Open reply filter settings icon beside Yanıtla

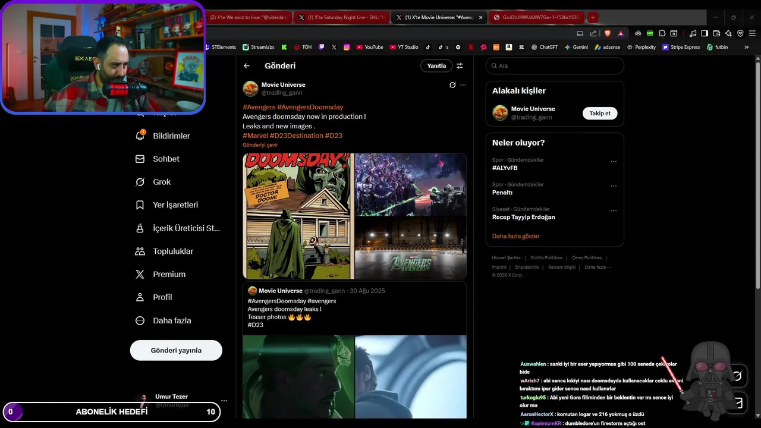pos(460,66)
